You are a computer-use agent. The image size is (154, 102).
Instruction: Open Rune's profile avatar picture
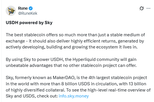pyautogui.click(x=11, y=11)
